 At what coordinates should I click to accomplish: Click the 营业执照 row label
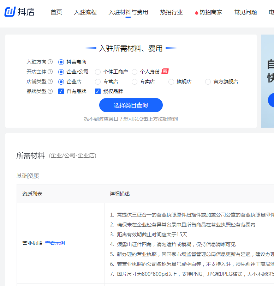click(x=32, y=243)
